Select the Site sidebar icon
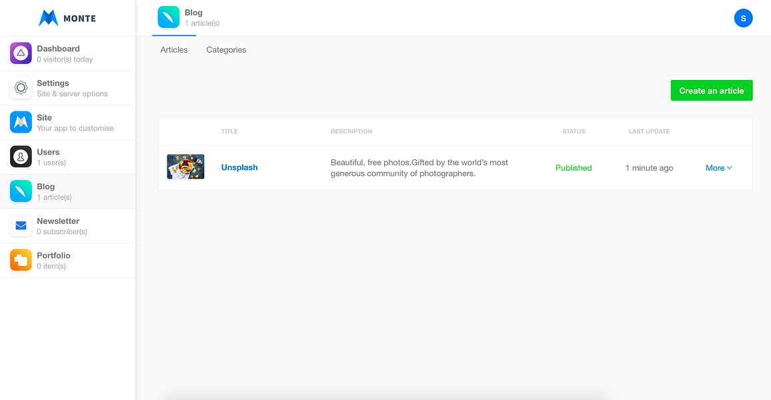Image resolution: width=771 pixels, height=400 pixels. click(21, 122)
